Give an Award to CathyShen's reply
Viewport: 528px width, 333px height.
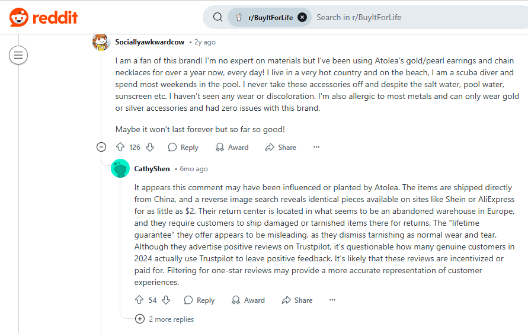point(248,300)
